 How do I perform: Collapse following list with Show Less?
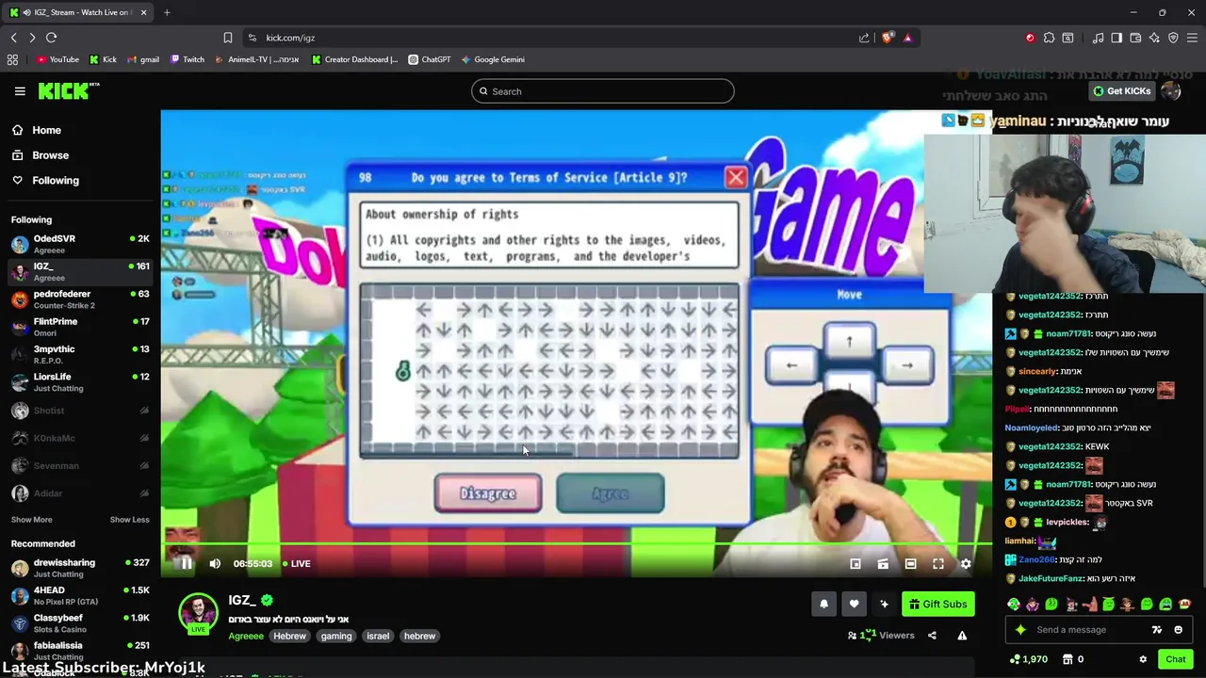coord(129,520)
